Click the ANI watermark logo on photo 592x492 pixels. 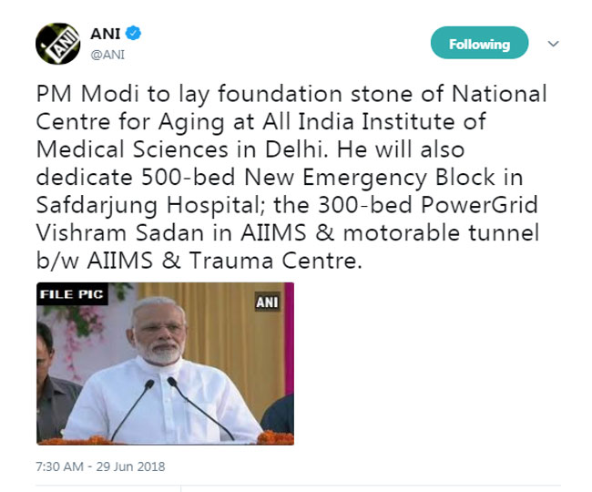pos(267,302)
